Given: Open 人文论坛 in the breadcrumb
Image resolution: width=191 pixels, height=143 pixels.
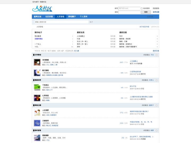Looking at the screenshot, I should [40, 27].
